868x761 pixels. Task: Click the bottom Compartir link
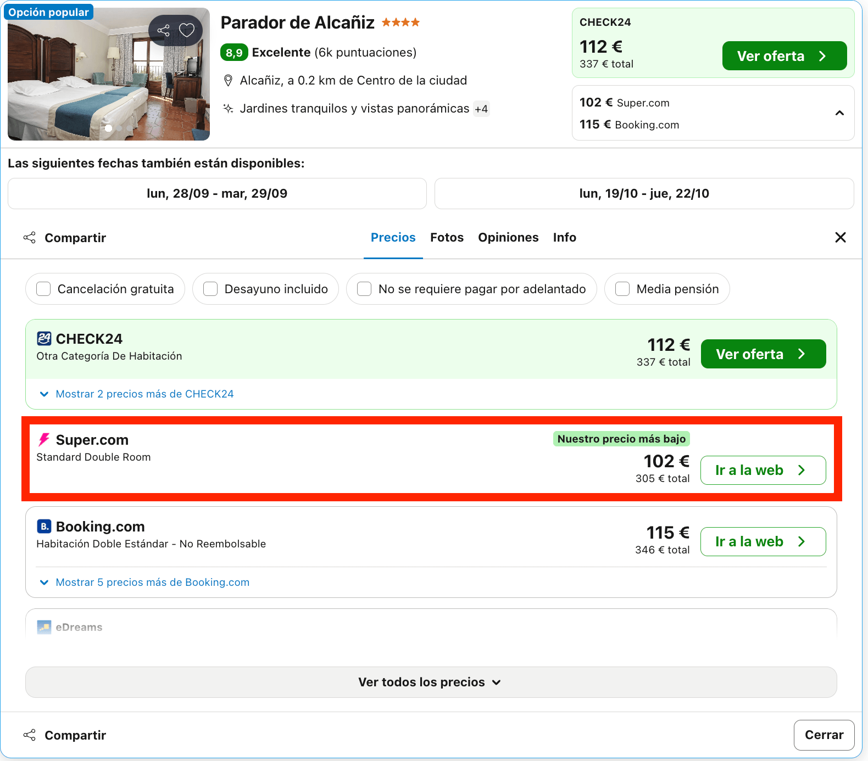75,735
